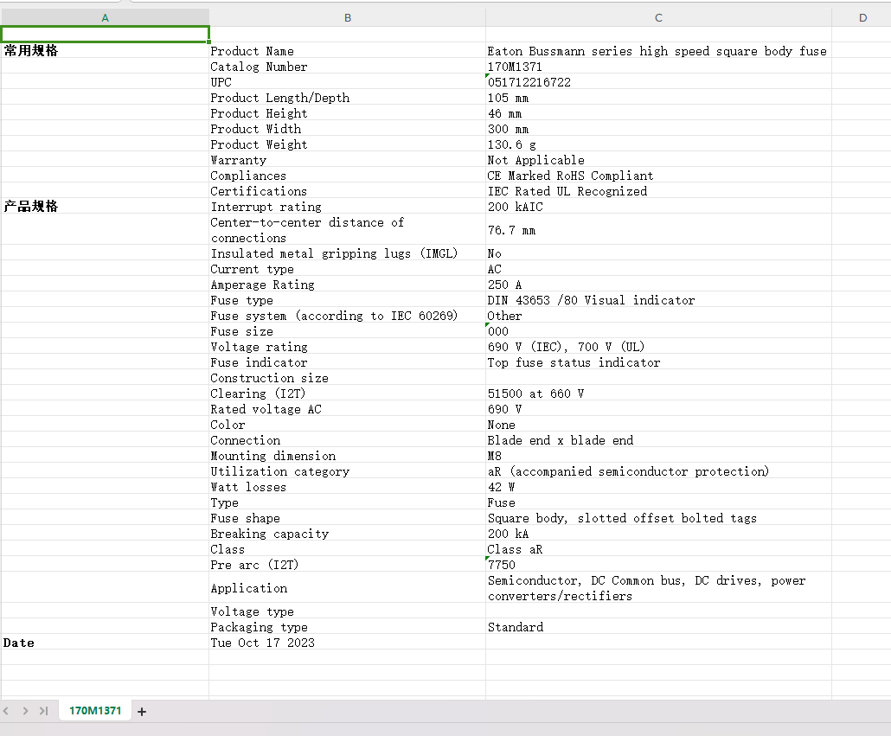Select the 76.7 mm distance value
This screenshot has height=736, width=891.
pyautogui.click(x=658, y=229)
